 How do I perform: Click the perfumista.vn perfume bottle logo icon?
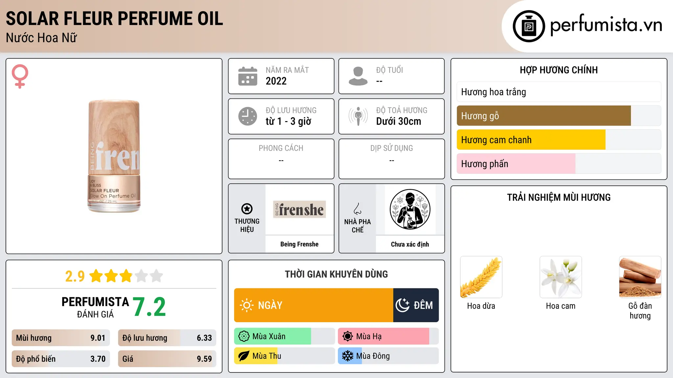[529, 26]
